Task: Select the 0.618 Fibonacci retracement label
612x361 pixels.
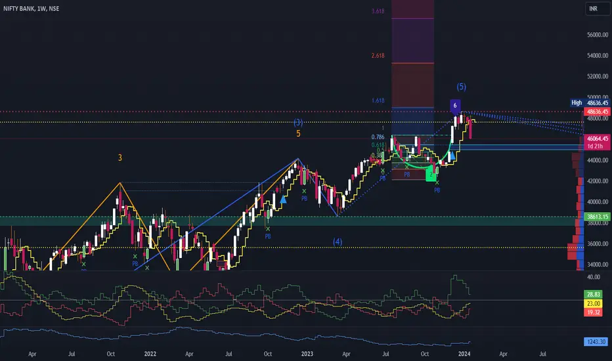Action: (378, 145)
